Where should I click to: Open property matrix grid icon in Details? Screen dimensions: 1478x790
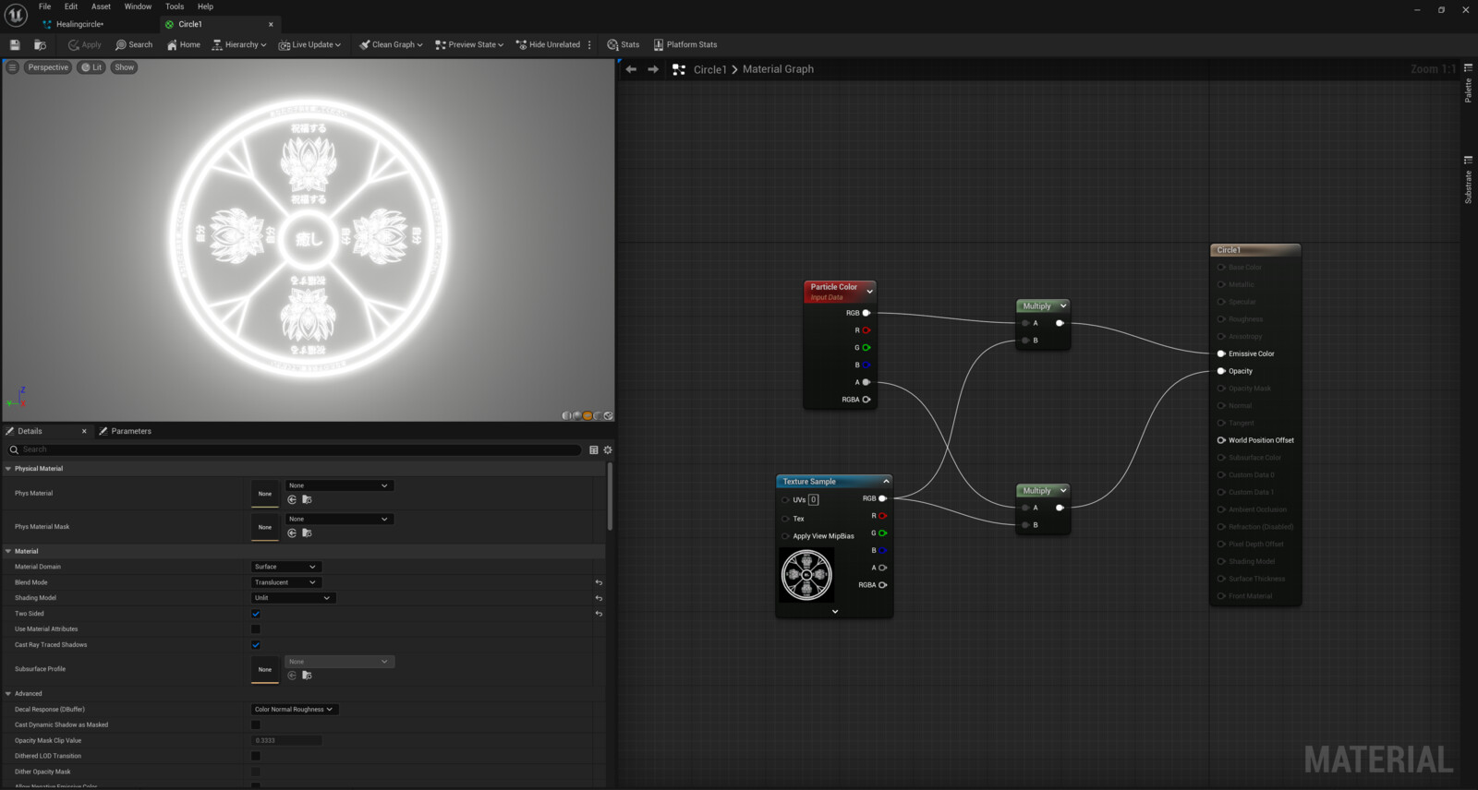593,449
